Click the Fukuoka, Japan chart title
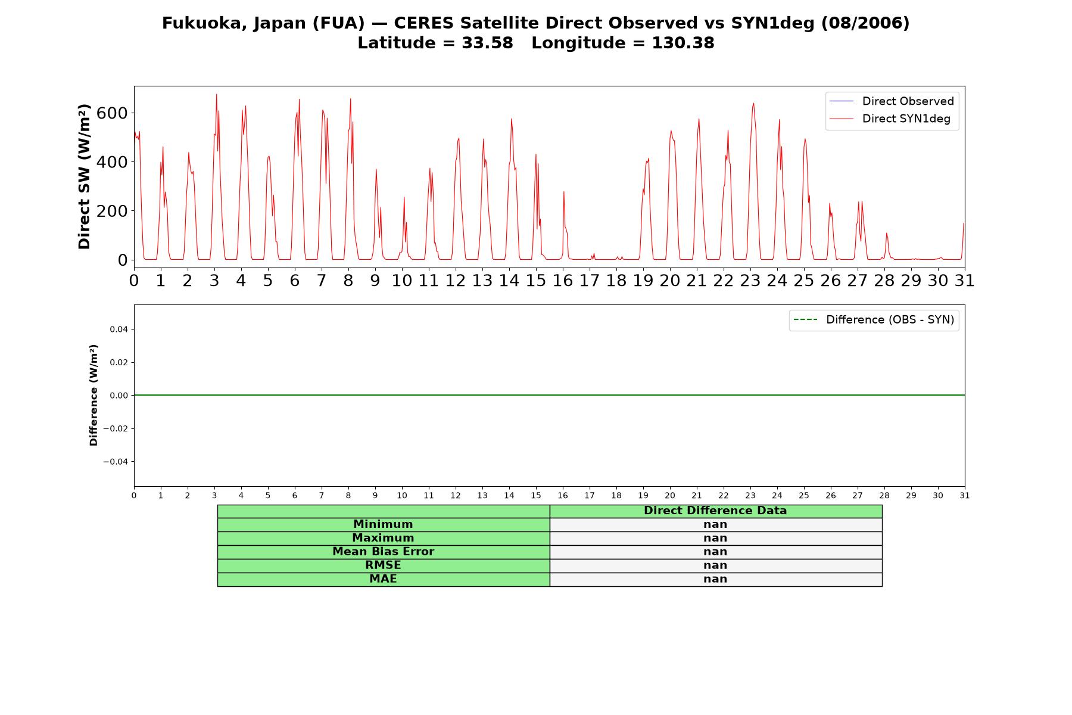 click(x=536, y=23)
